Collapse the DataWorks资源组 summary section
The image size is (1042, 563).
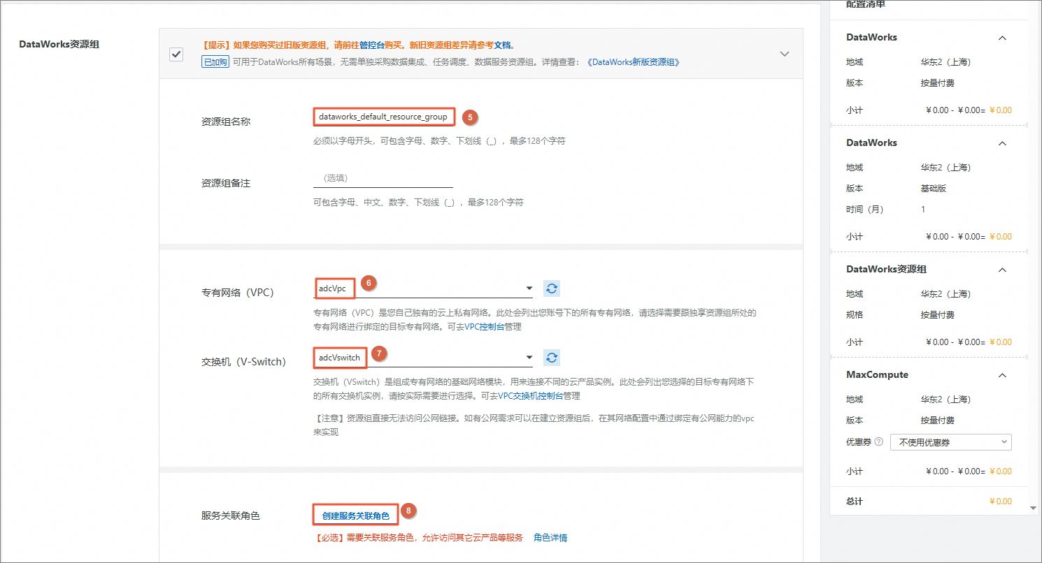(x=1002, y=270)
